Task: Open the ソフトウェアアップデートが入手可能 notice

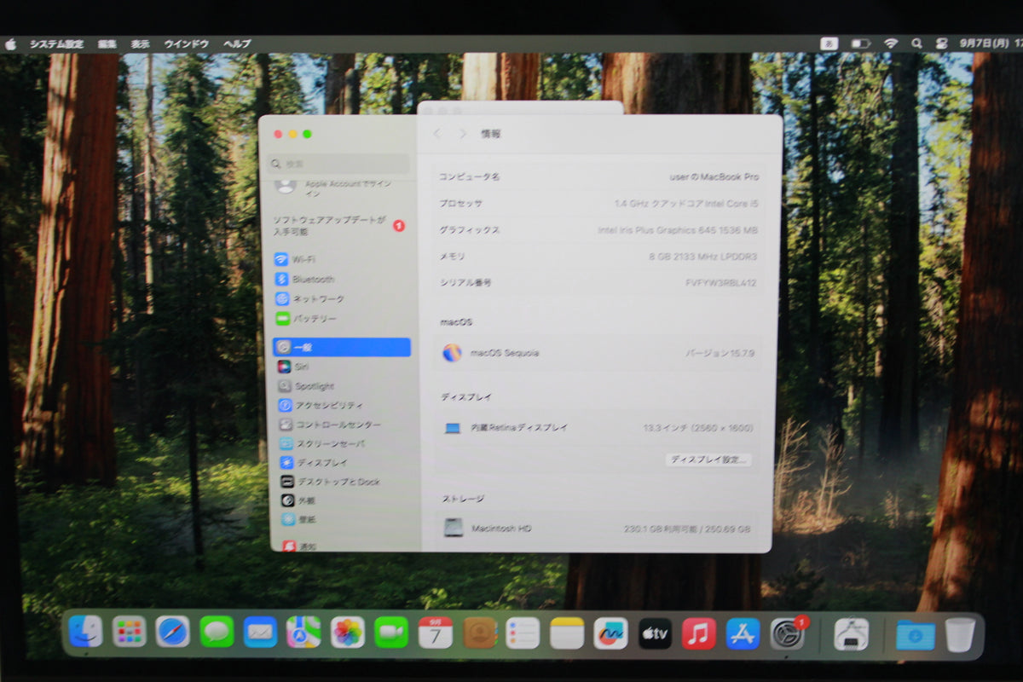Action: click(x=339, y=226)
